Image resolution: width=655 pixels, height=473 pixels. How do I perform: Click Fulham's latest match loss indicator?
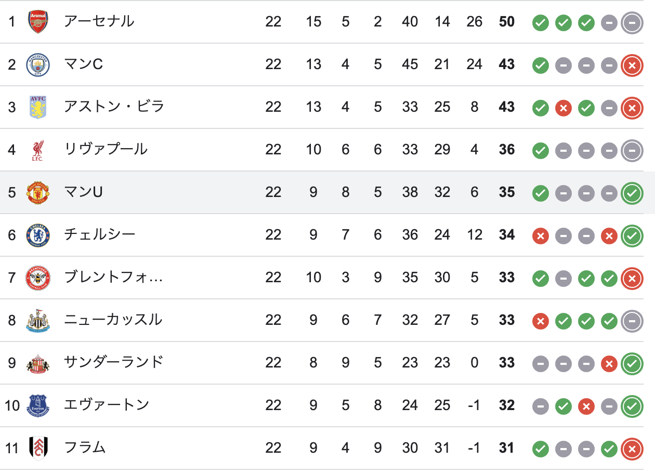pos(632,449)
